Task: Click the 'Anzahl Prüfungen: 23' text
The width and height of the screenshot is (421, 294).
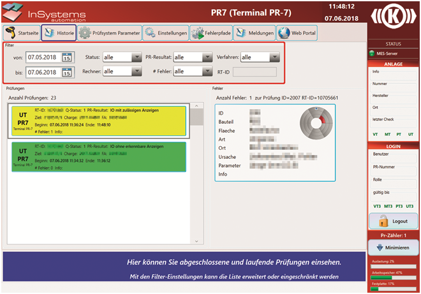Action: 33,98
